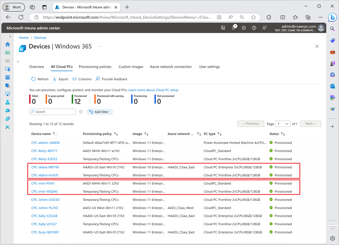Open device CPC-debra-8RF7M
Image resolution: width=339 pixels, height=245 pixels.
point(45,167)
